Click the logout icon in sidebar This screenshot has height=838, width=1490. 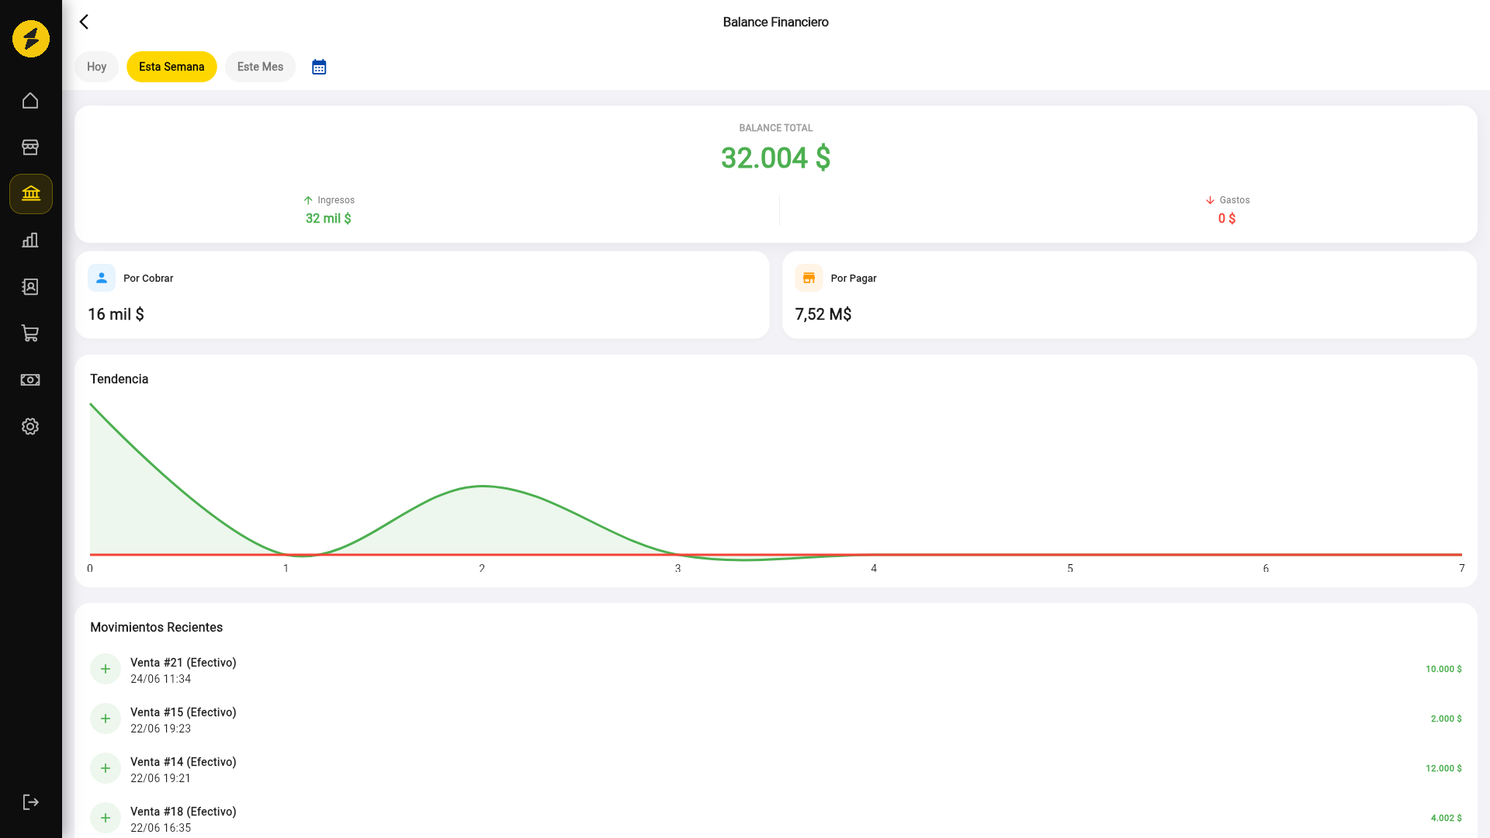click(30, 802)
